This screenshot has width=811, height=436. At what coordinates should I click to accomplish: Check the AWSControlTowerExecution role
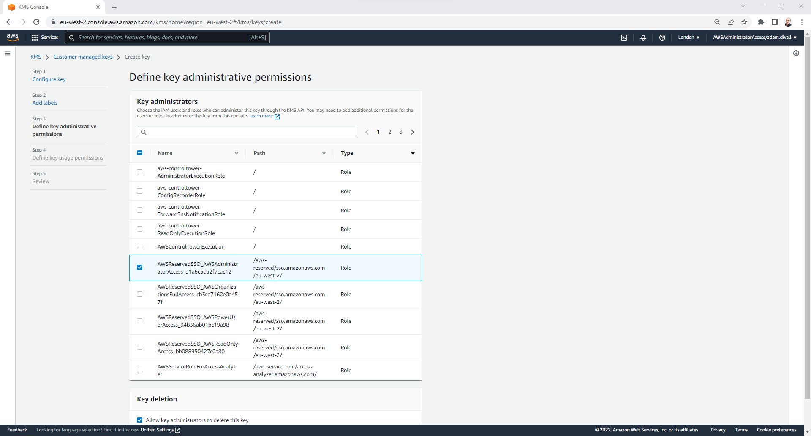(139, 246)
